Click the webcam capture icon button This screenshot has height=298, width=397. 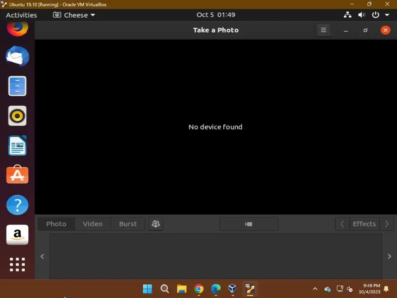point(156,224)
